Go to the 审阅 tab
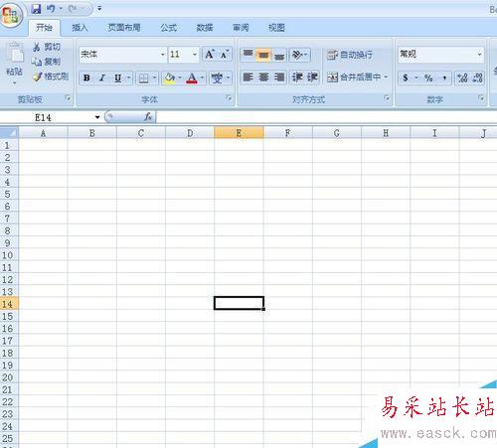The height and width of the screenshot is (448, 497). (241, 28)
